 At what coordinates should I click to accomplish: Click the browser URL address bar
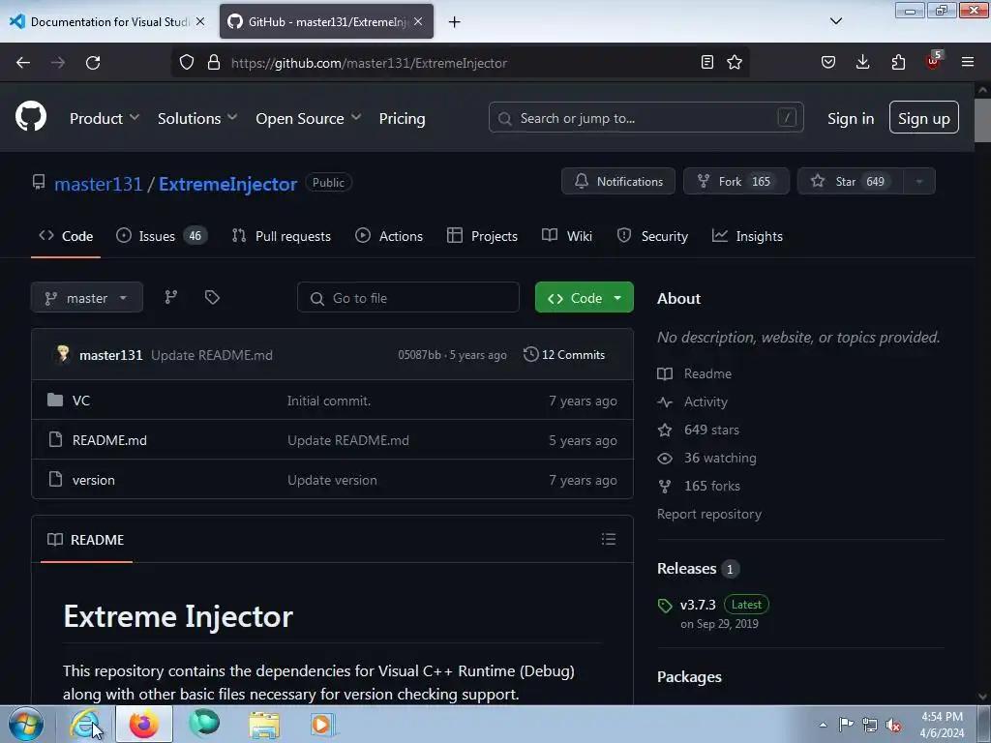point(462,63)
